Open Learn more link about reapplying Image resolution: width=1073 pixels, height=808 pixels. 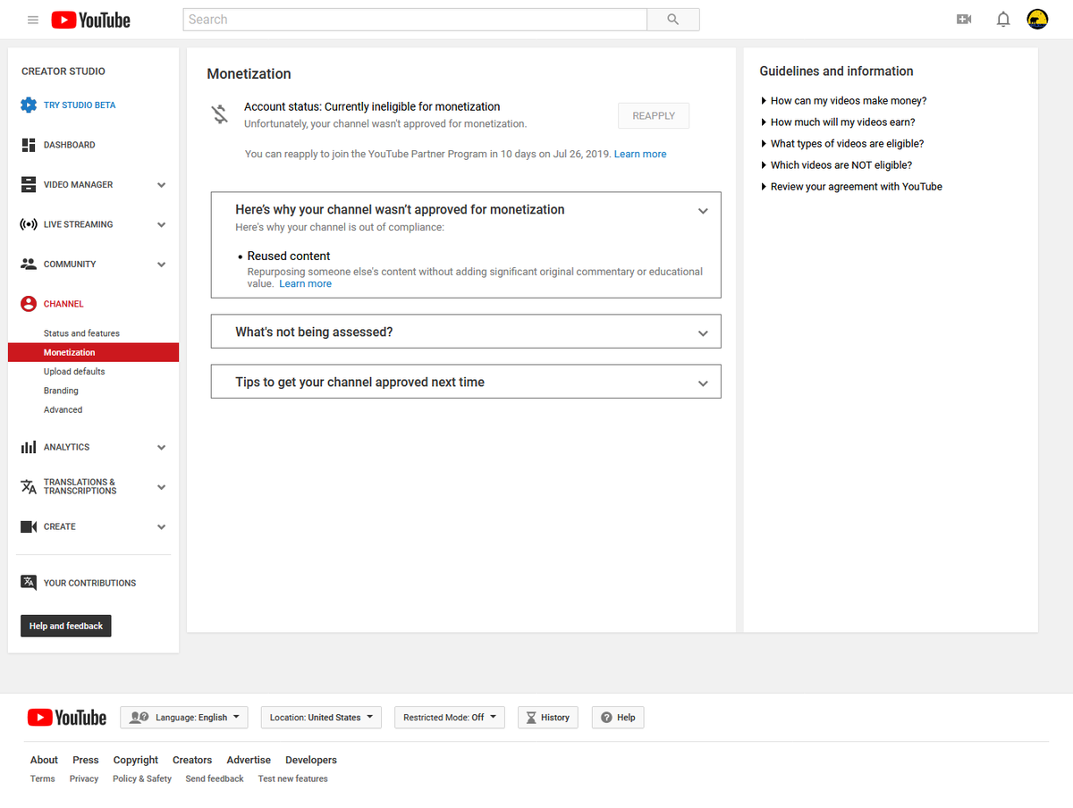(x=640, y=154)
